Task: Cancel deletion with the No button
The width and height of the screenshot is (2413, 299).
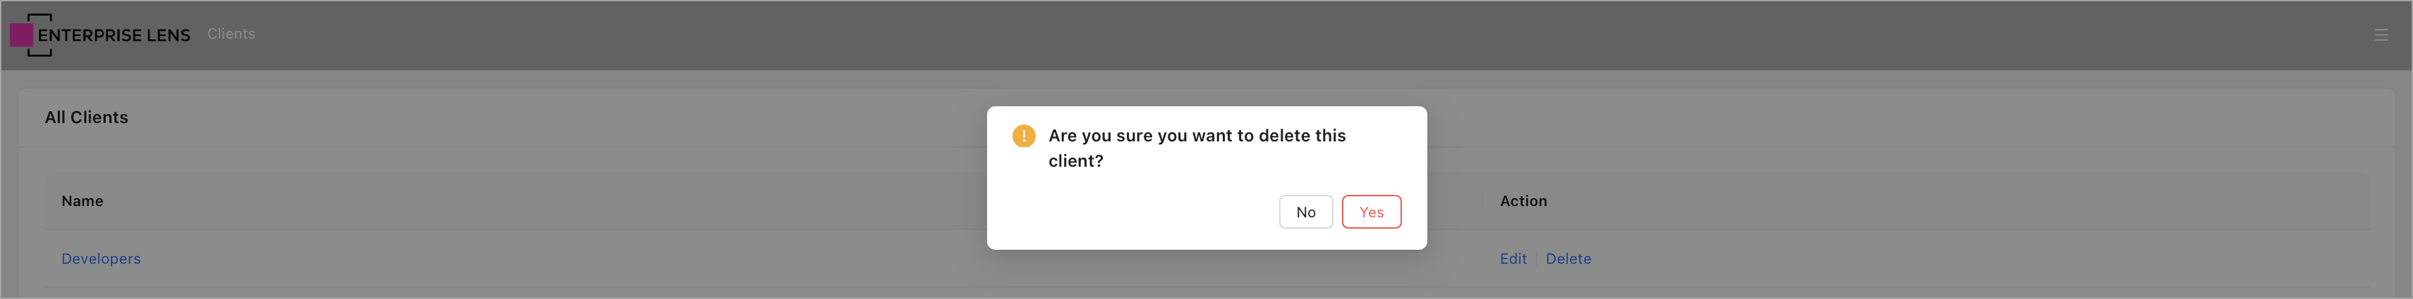Action: coord(1305,212)
